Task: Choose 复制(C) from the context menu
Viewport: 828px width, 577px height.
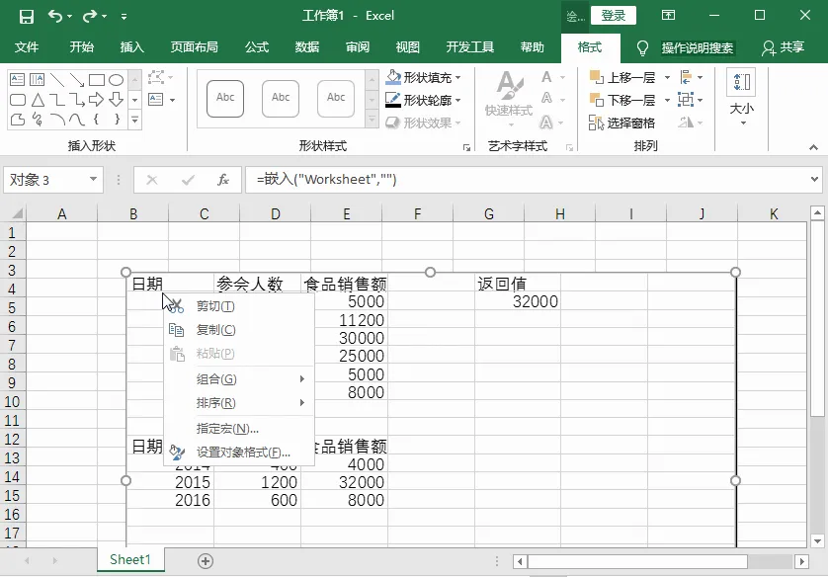Action: (x=215, y=330)
